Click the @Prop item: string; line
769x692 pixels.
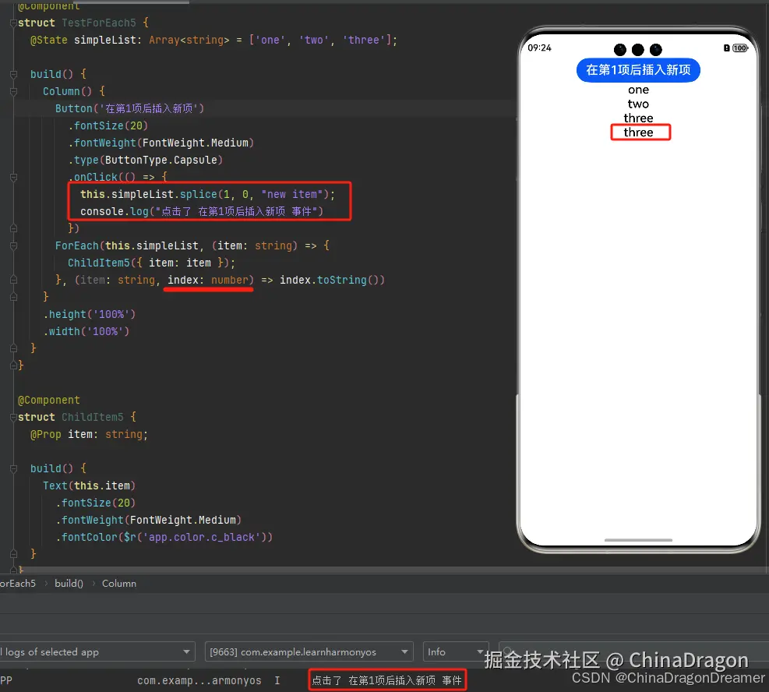(x=90, y=435)
